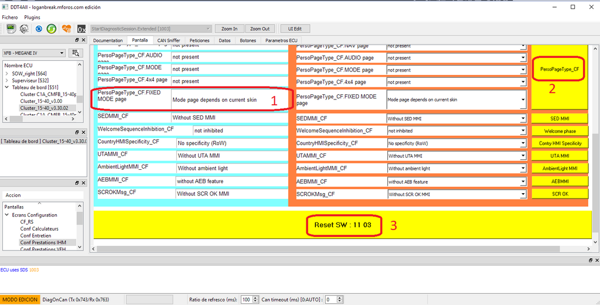Click the Zoom In button
Image resolution: width=600 pixels, height=305 pixels.
230,29
